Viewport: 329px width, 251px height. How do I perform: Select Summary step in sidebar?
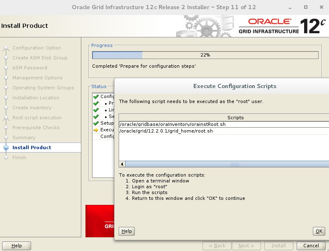click(x=24, y=138)
